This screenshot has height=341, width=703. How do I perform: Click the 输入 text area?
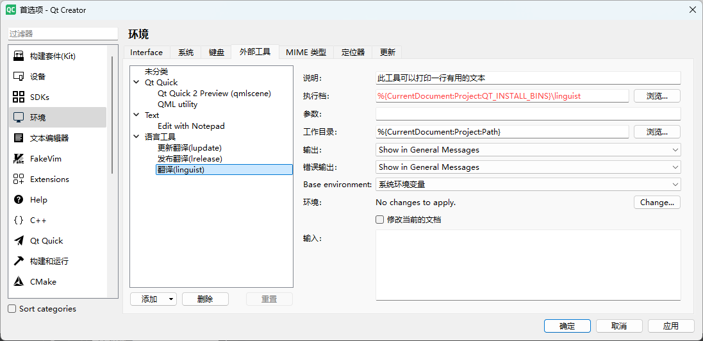tap(528, 265)
